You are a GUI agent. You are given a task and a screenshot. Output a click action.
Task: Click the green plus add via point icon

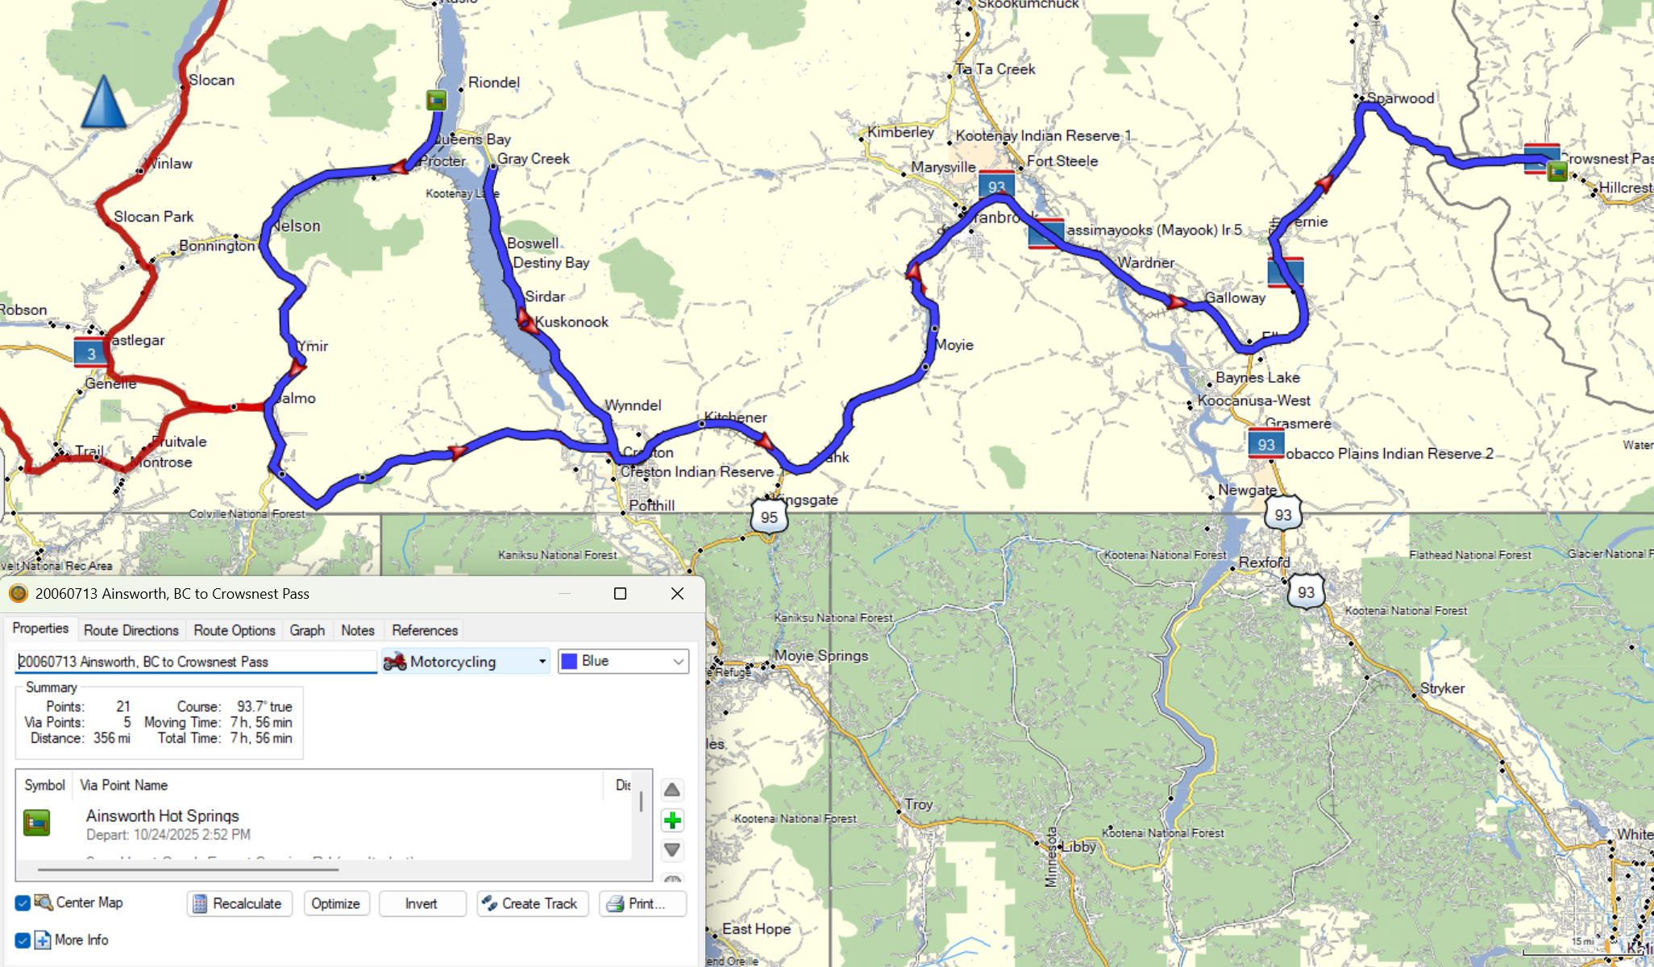(x=672, y=820)
